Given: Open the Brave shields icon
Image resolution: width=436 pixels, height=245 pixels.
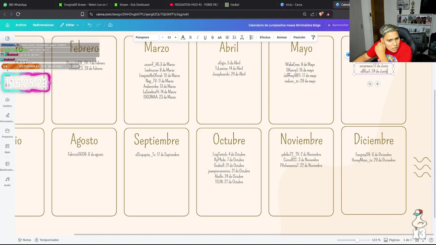Looking at the screenshot, I should coord(321,14).
